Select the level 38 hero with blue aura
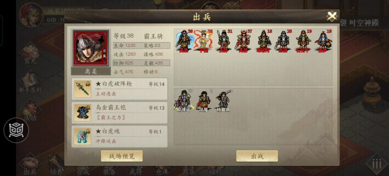The width and height of the screenshot is (389, 176). coord(184,40)
